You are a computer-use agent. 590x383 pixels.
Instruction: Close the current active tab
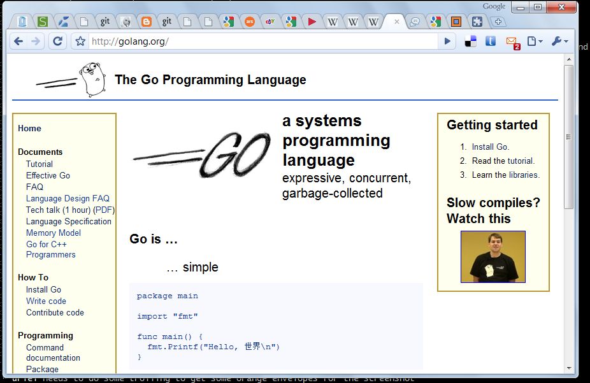click(x=396, y=22)
